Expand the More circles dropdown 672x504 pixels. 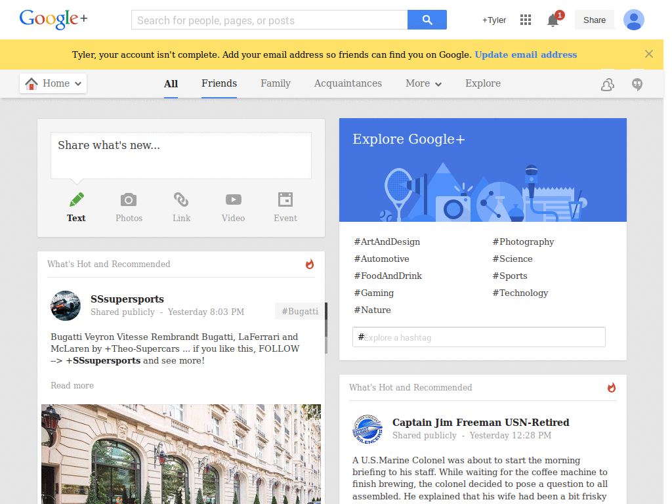(x=423, y=83)
